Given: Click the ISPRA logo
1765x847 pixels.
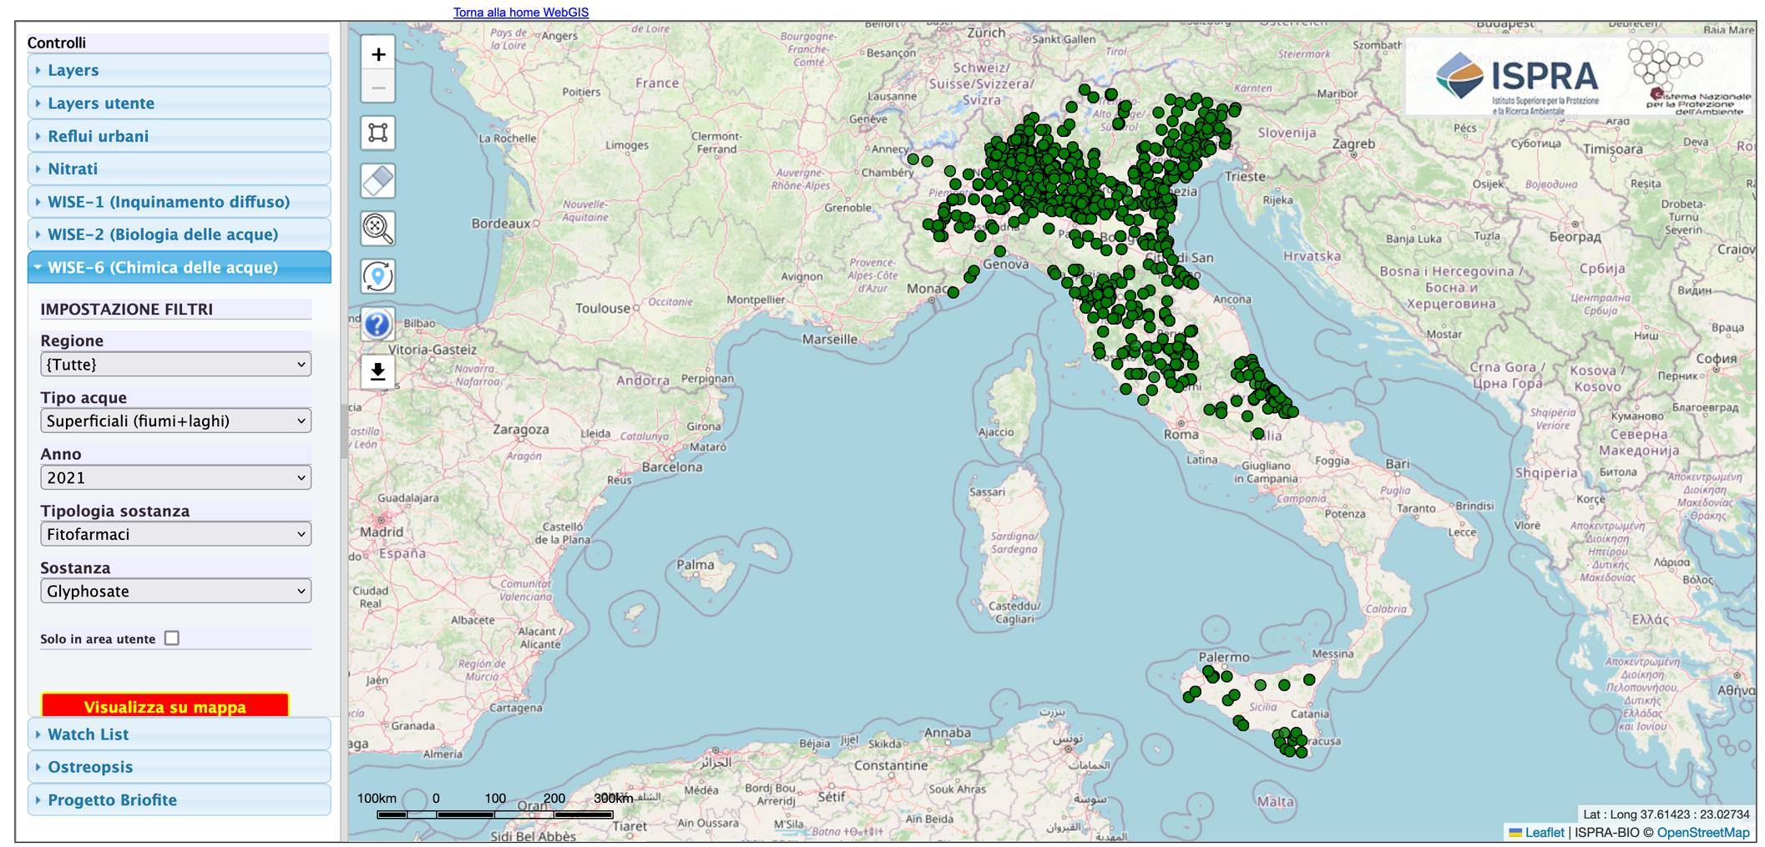Looking at the screenshot, I should [x=1516, y=80].
